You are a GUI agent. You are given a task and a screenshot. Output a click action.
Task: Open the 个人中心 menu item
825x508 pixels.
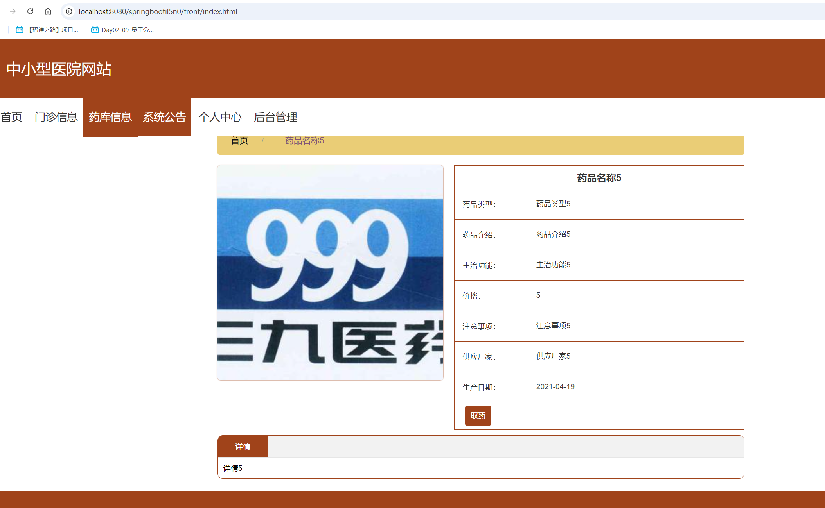click(x=220, y=117)
